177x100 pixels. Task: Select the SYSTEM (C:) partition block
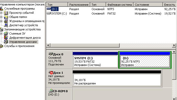pos(95,61)
